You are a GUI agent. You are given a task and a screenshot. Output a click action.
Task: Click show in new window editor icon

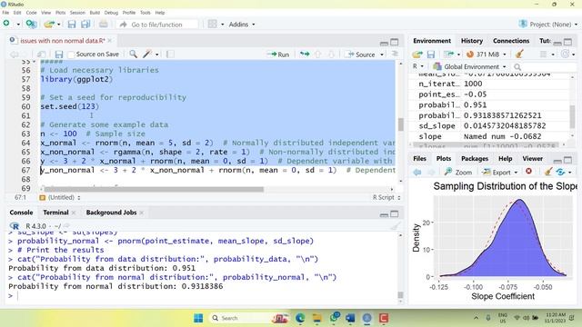pyautogui.click(x=41, y=54)
